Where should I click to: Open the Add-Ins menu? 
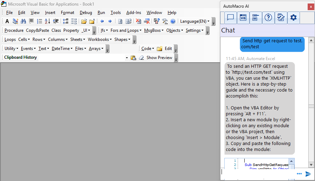(133, 13)
